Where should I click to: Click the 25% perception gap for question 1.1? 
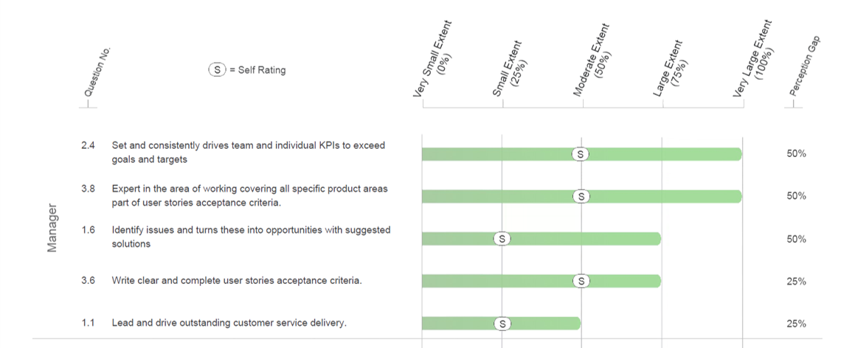[x=796, y=324]
